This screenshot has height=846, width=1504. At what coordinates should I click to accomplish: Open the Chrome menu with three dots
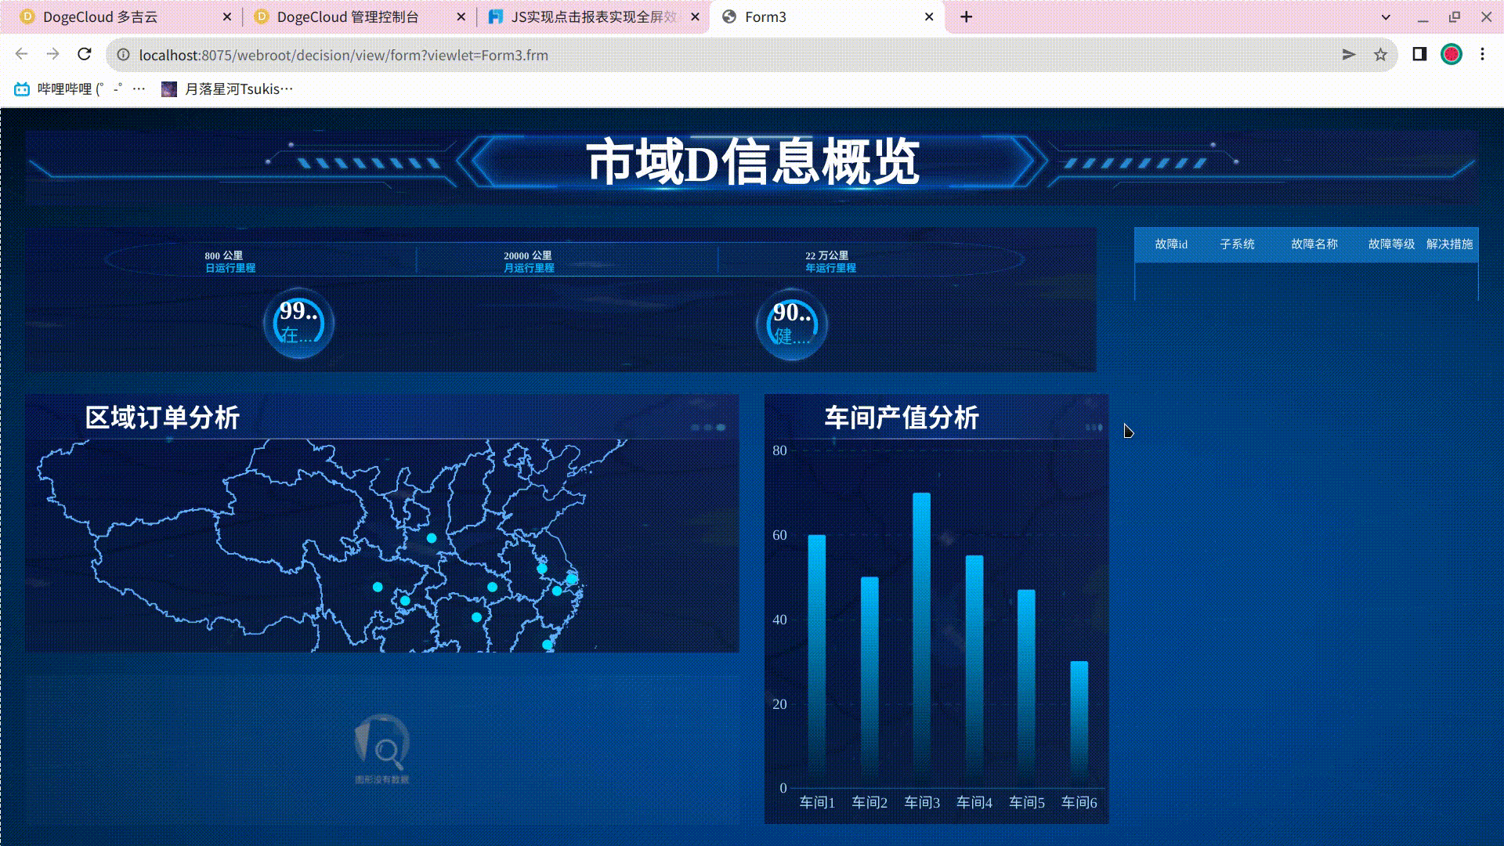(x=1482, y=55)
